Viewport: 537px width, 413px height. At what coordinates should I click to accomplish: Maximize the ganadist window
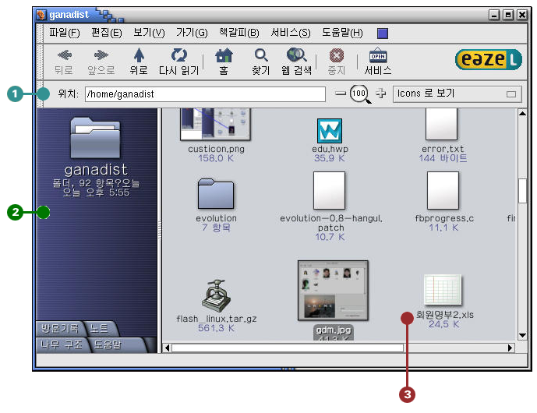[x=508, y=15]
